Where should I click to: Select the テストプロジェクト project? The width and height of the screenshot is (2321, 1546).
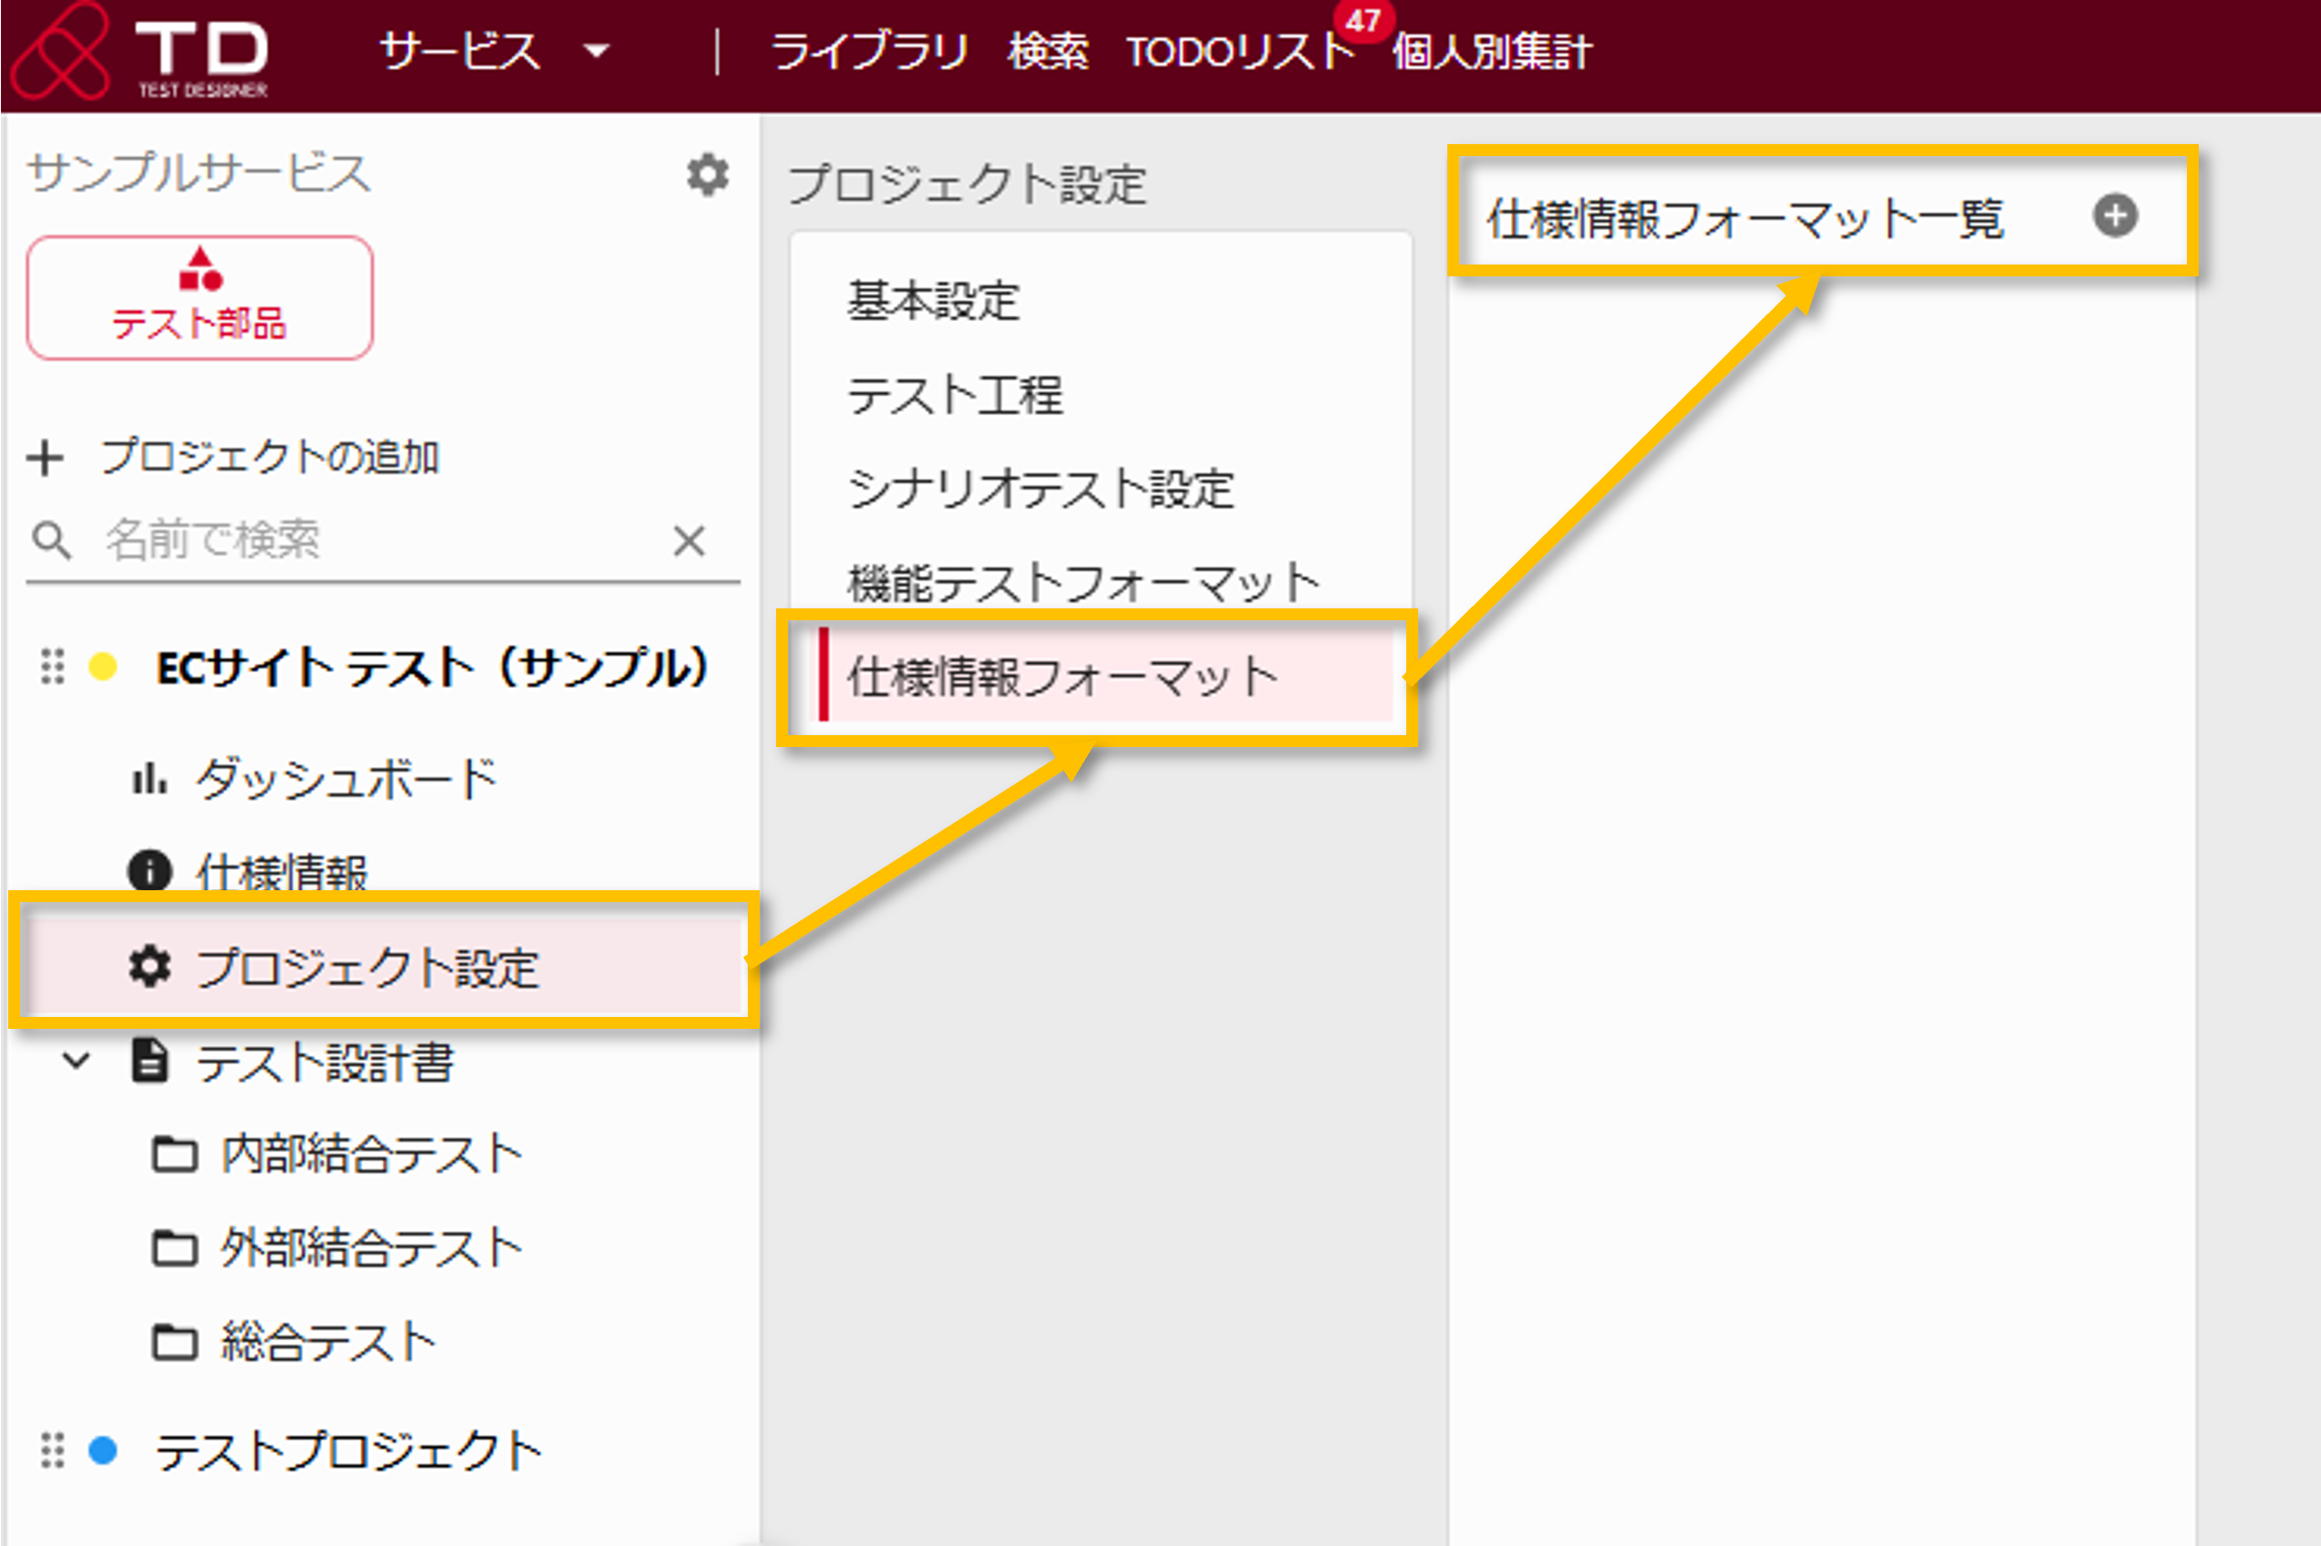[x=349, y=1451]
